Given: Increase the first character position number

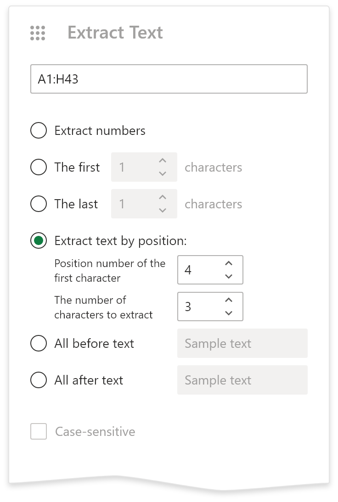Looking at the screenshot, I should pyautogui.click(x=229, y=263).
